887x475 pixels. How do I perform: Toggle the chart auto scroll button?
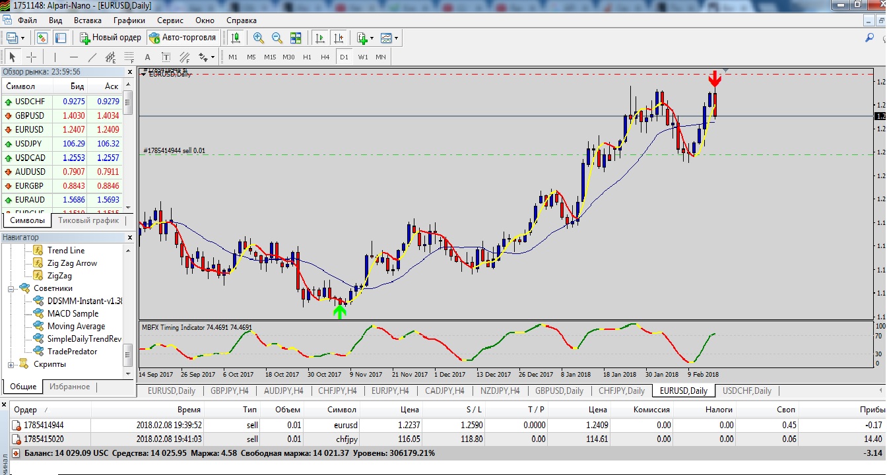pos(320,38)
